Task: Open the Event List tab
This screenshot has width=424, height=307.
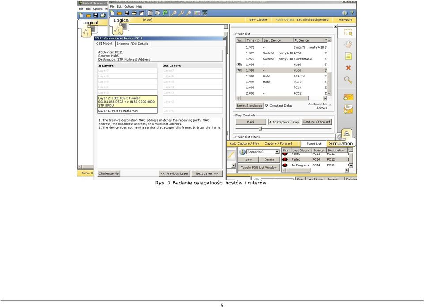Action: click(x=314, y=144)
